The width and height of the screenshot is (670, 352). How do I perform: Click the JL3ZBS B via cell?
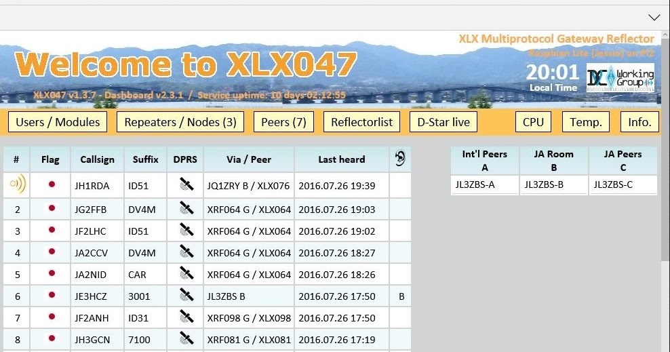pos(249,297)
